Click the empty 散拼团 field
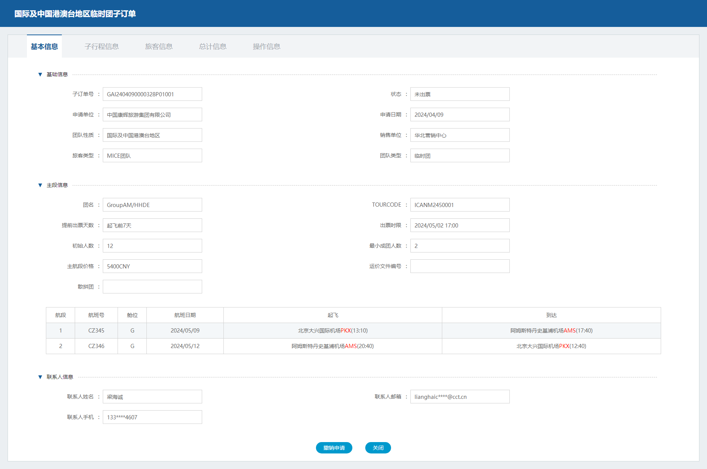Viewport: 707px width, 469px height. [x=152, y=287]
